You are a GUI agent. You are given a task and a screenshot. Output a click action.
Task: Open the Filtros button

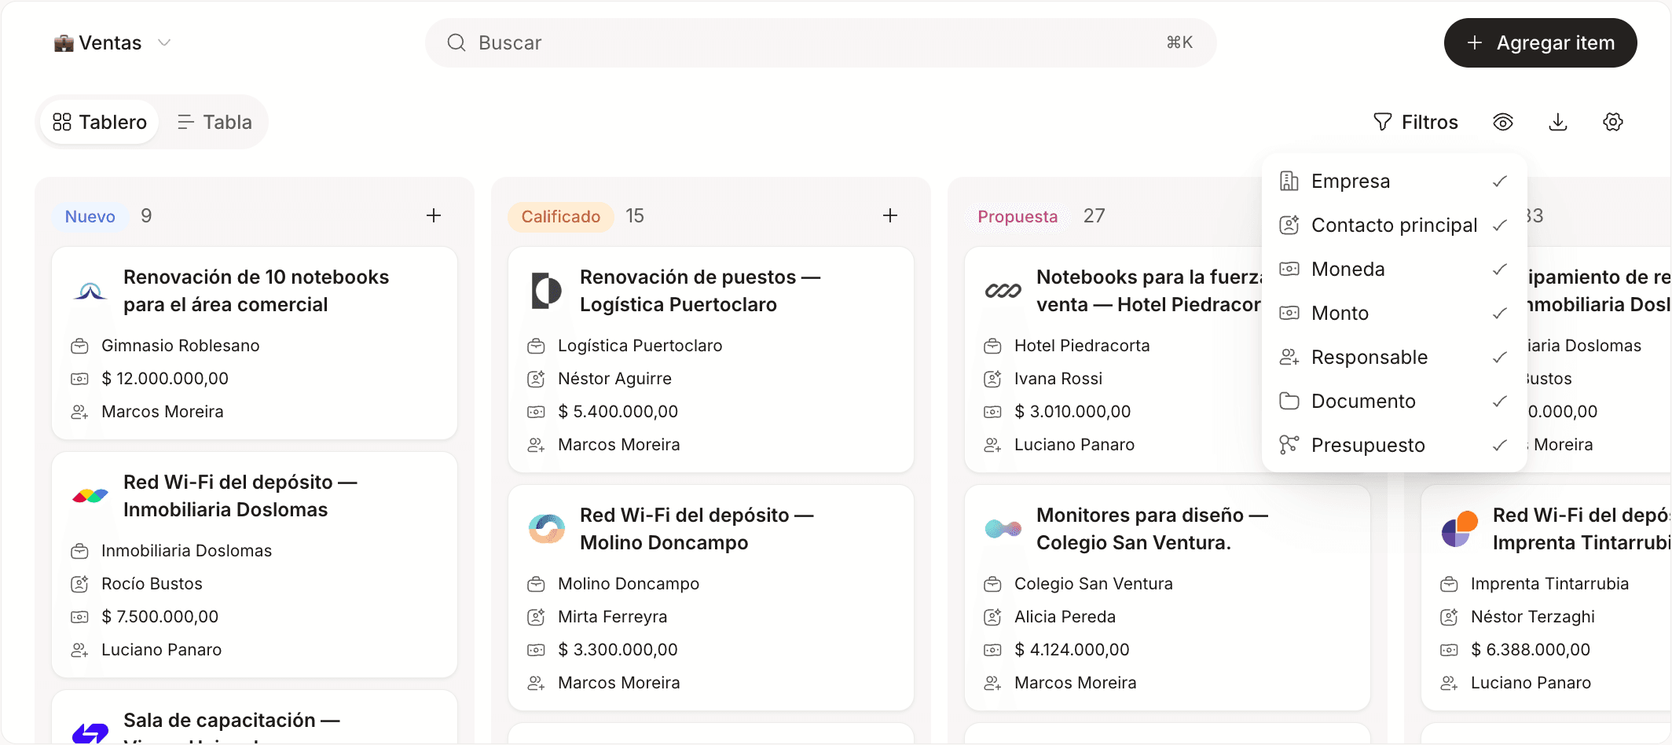(x=1416, y=122)
